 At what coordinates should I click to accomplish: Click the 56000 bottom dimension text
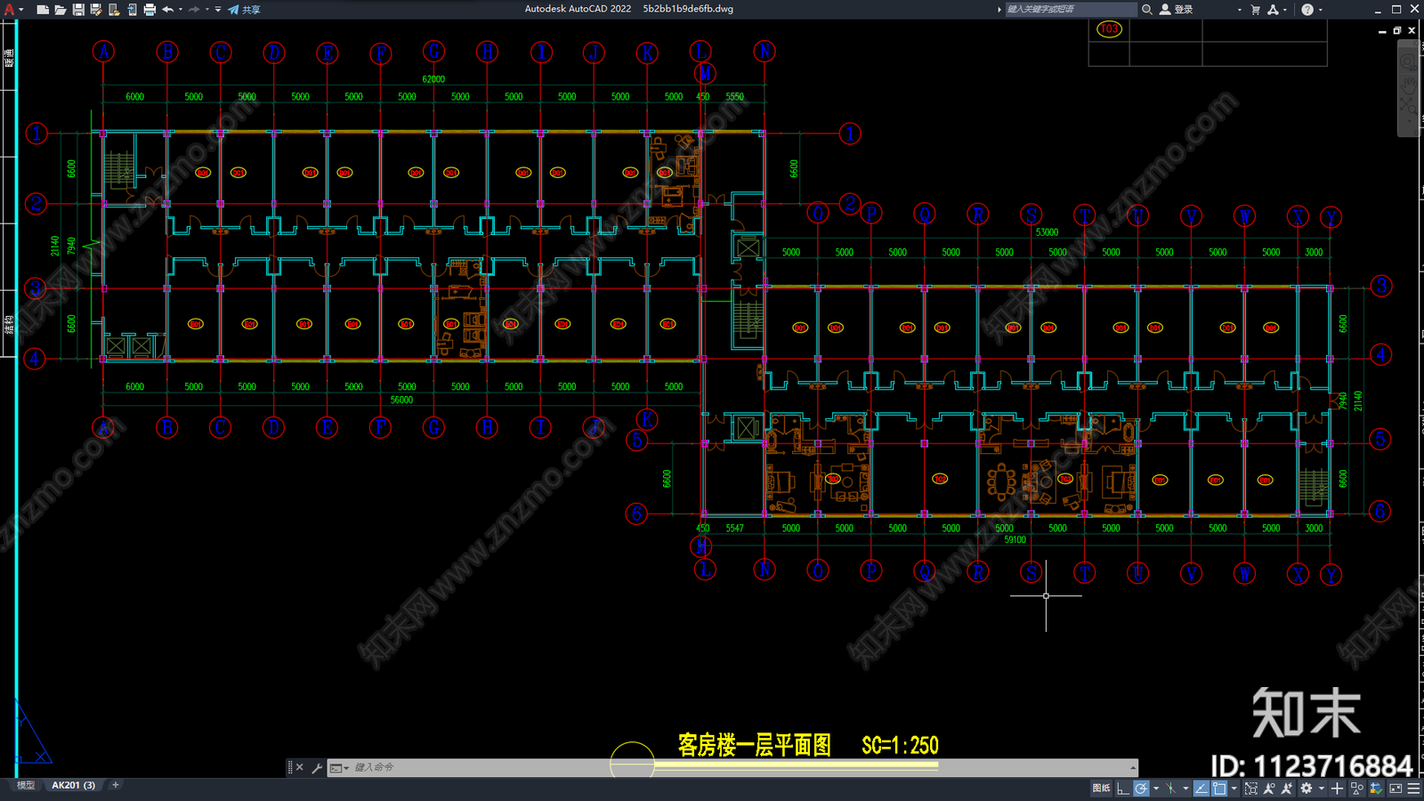(401, 400)
